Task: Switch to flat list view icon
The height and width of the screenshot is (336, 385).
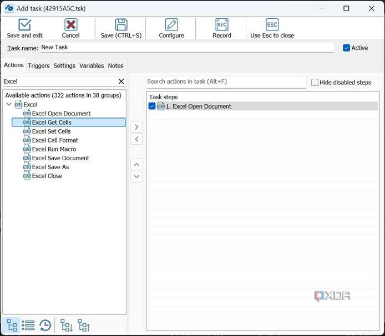Action: pos(28,325)
